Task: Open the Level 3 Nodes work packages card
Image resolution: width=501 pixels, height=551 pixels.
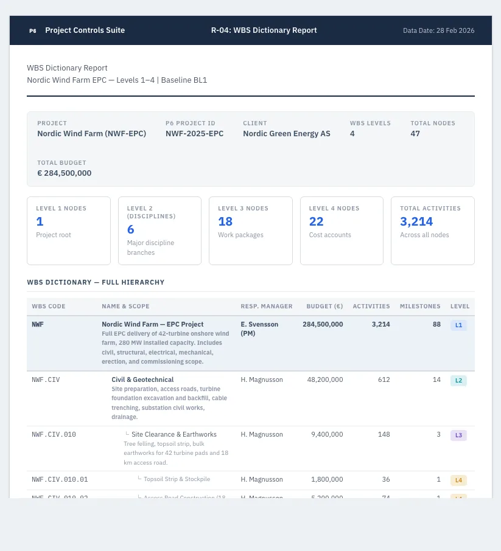Action: tap(251, 230)
